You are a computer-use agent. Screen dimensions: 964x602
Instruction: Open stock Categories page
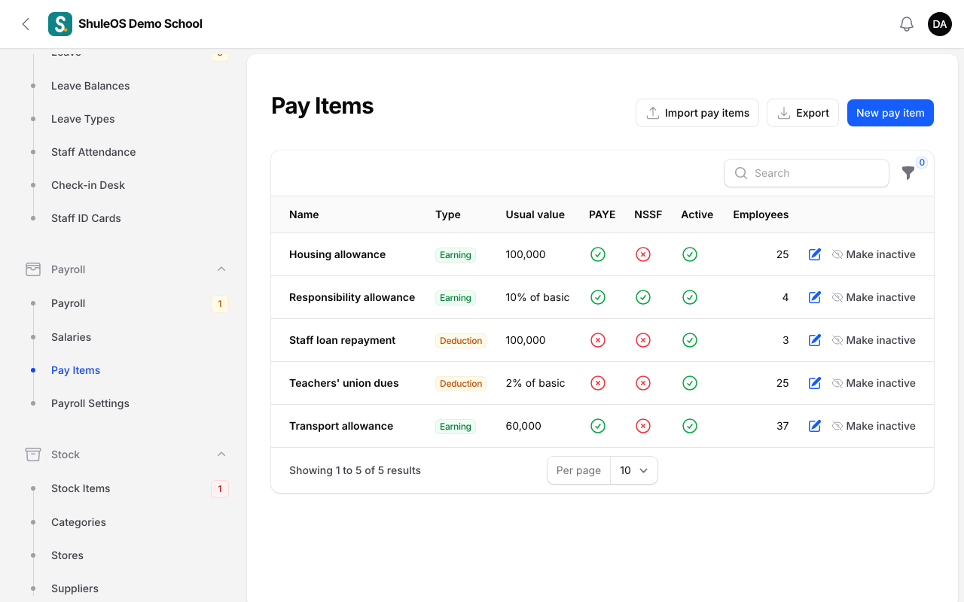tap(78, 522)
